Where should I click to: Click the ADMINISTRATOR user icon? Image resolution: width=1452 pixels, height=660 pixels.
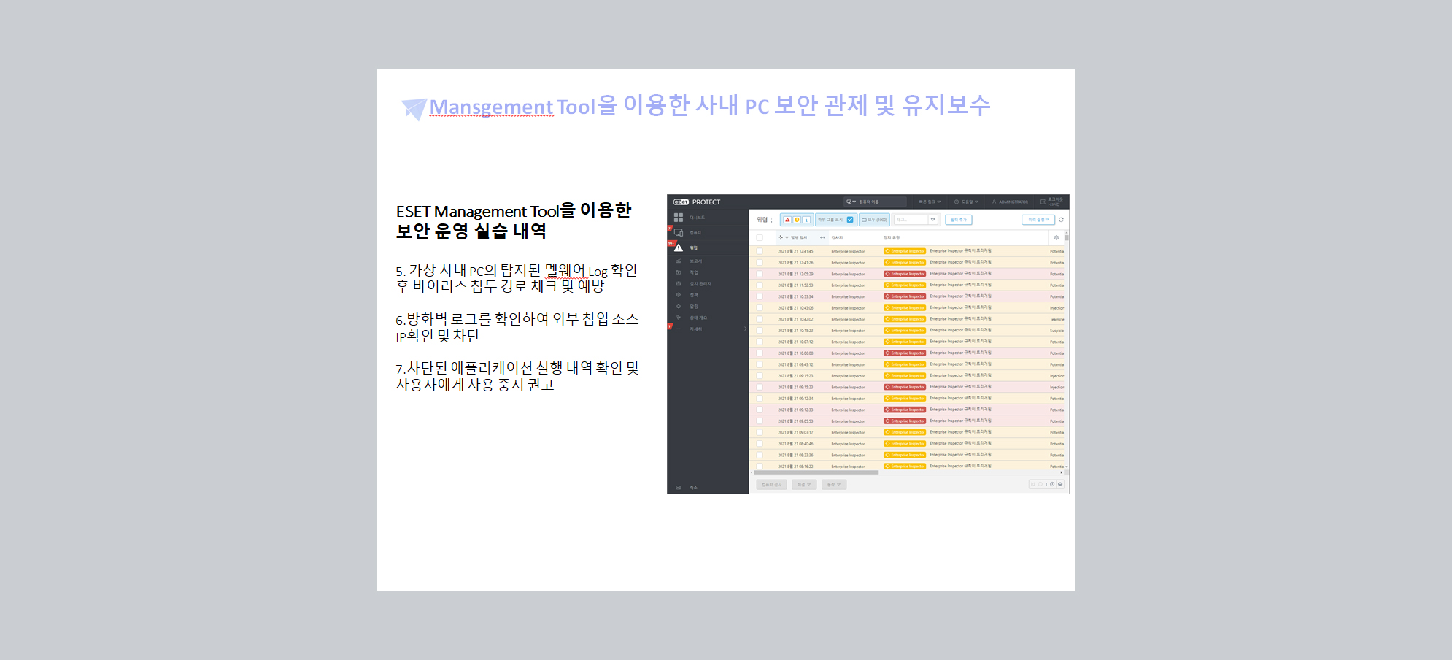click(994, 202)
